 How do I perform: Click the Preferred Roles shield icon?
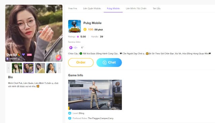click(70, 118)
